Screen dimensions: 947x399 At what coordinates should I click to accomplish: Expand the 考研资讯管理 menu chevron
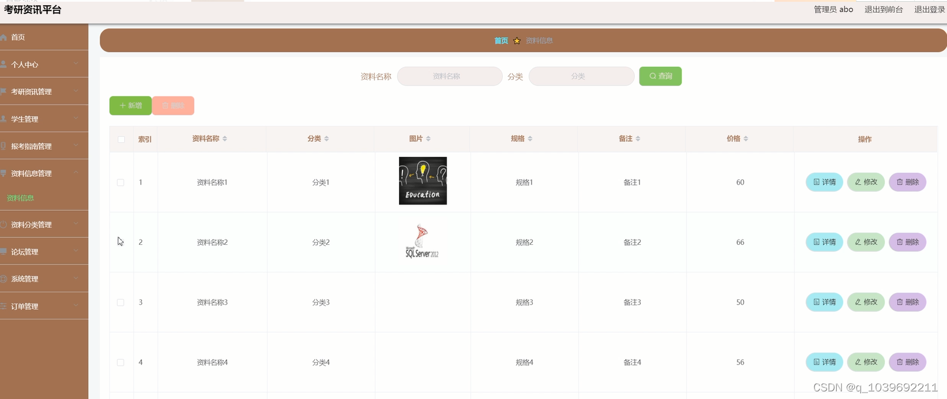tap(76, 91)
